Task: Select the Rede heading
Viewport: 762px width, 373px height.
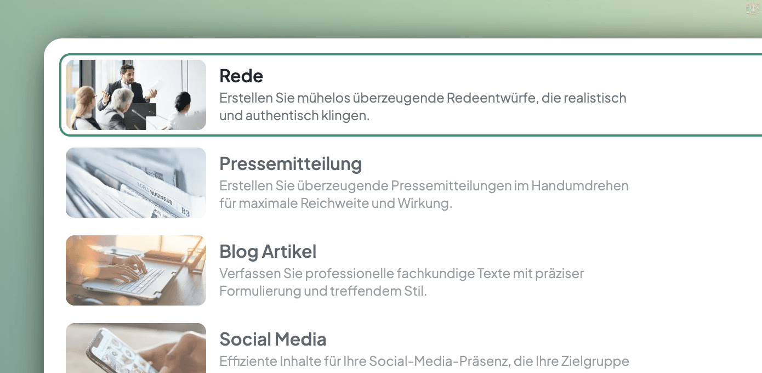Action: click(x=241, y=76)
